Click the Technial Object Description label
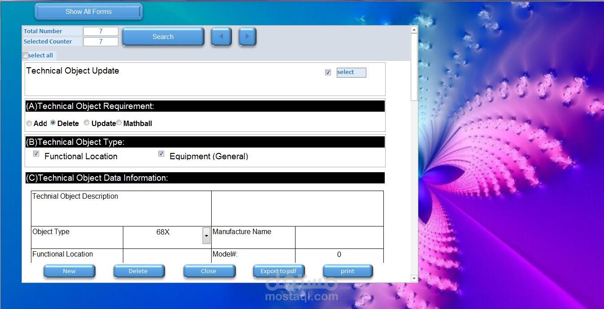This screenshot has height=309, width=604. [75, 196]
